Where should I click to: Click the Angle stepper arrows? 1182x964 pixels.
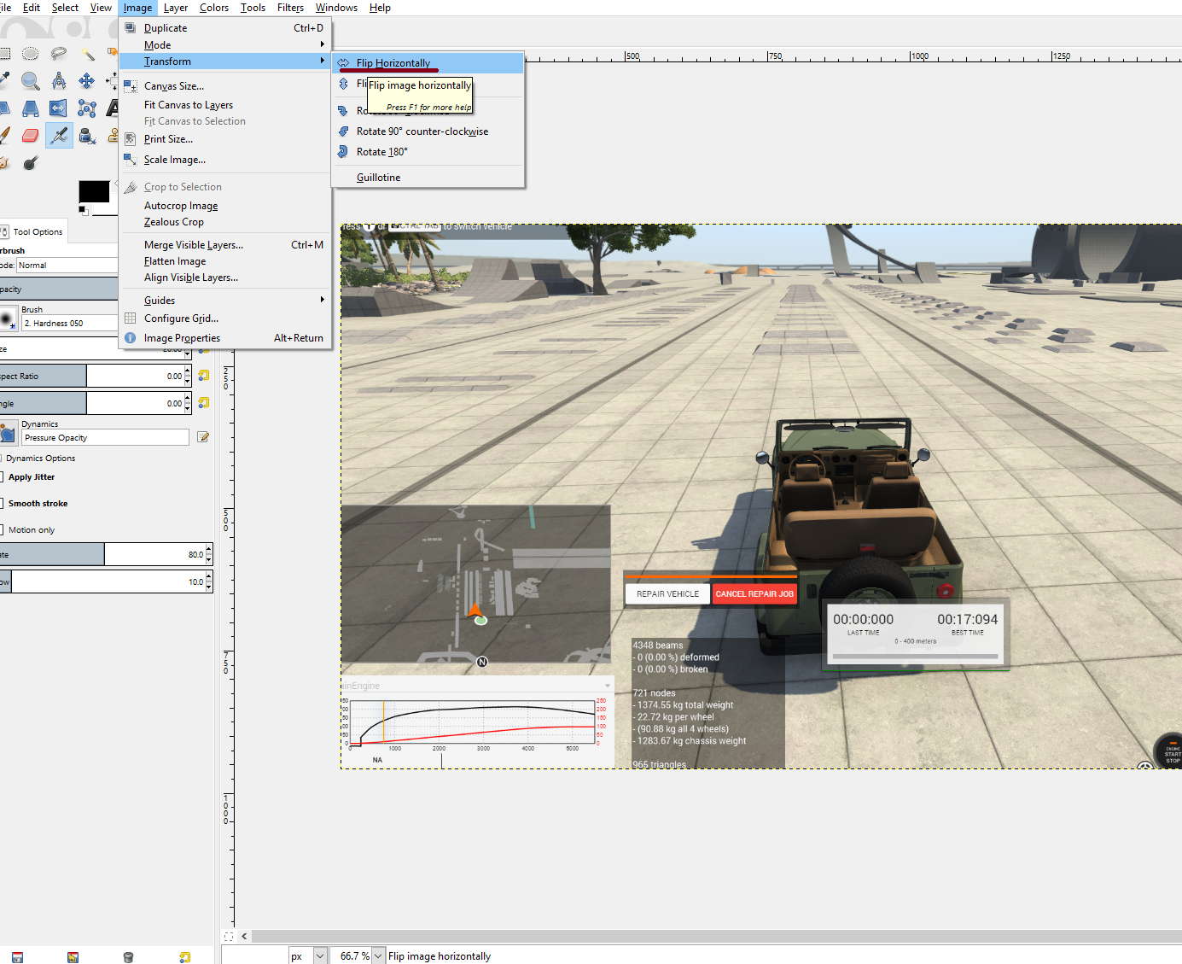(188, 403)
